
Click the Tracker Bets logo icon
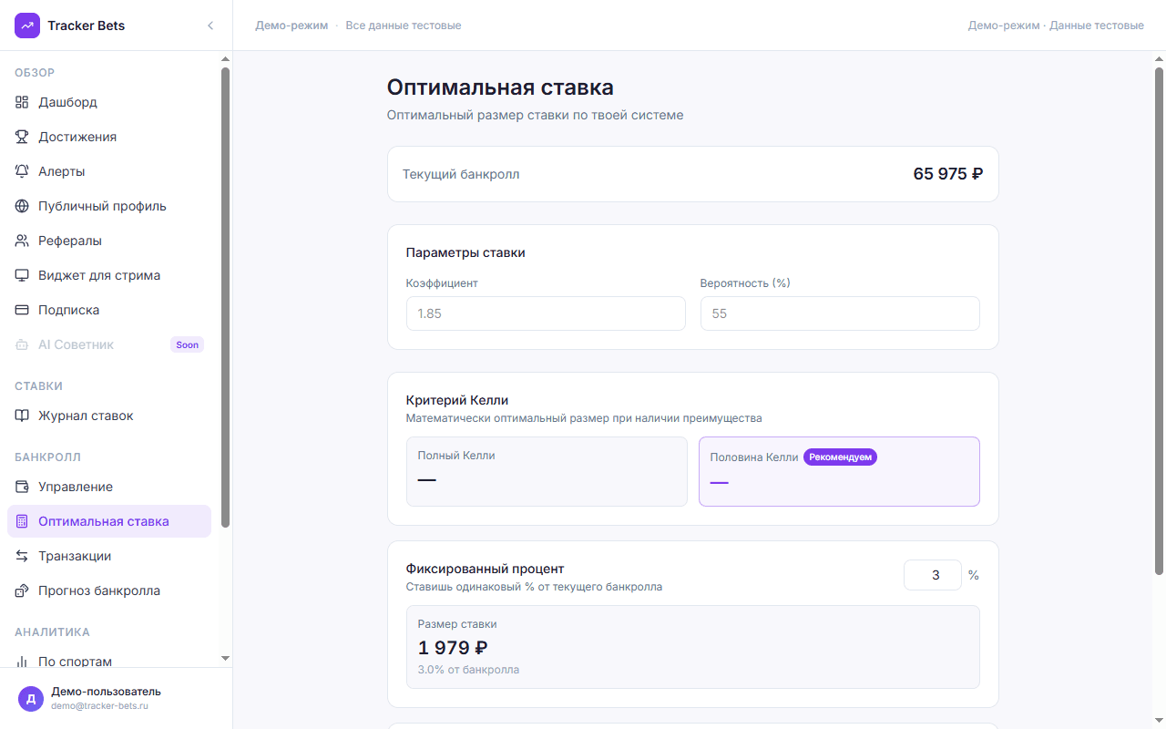pos(27,26)
